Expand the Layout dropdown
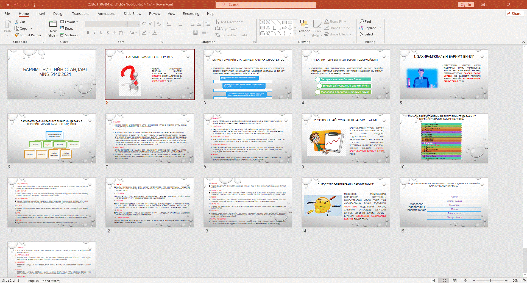Screen dimensions: 527x283 (x=69, y=22)
